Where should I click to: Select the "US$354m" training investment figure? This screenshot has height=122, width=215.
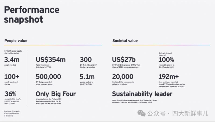[x=51, y=60]
